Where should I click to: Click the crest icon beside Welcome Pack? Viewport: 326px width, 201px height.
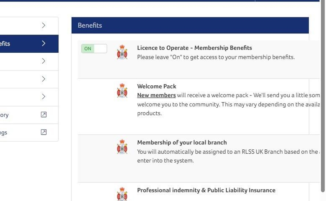pos(122,91)
